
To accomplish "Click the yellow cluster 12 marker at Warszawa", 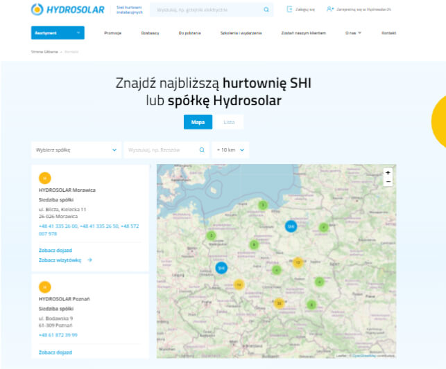I will 298,262.
